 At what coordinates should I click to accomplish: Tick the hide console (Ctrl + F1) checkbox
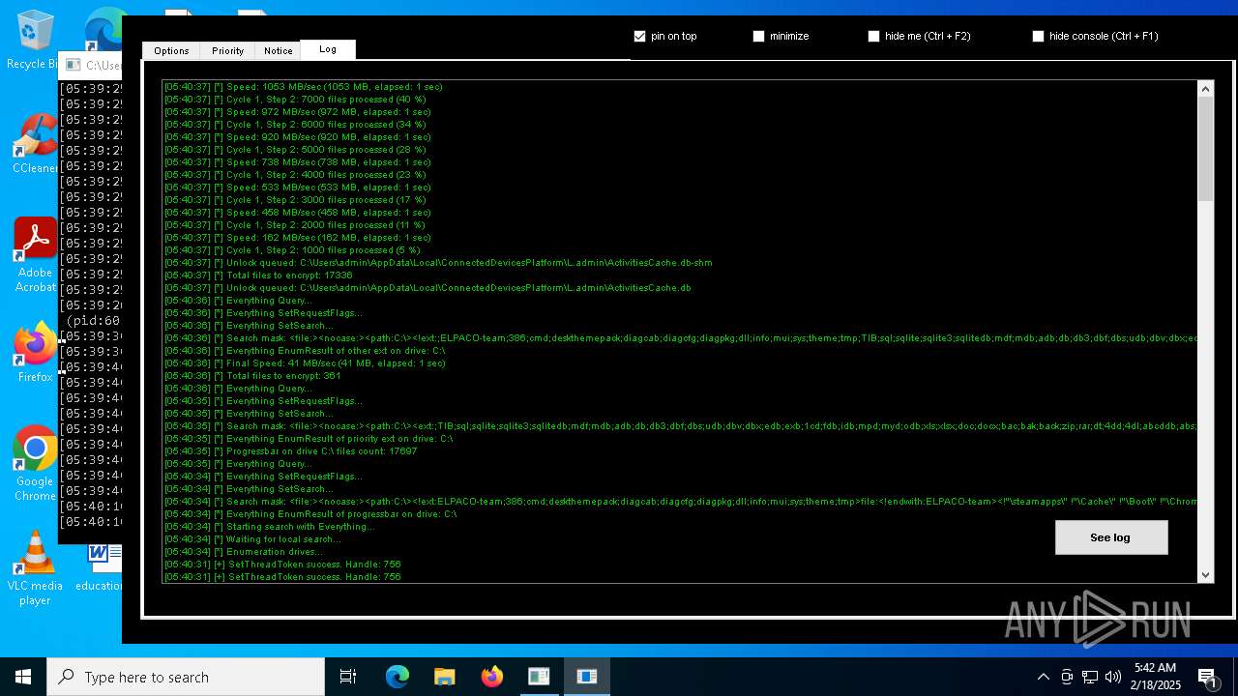(1038, 36)
